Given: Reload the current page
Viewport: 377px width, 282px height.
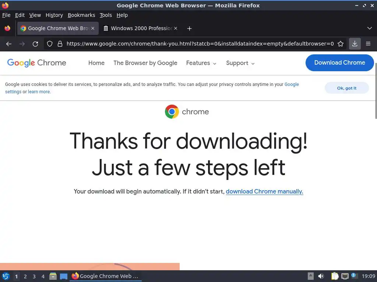Looking at the screenshot, I should (x=35, y=44).
